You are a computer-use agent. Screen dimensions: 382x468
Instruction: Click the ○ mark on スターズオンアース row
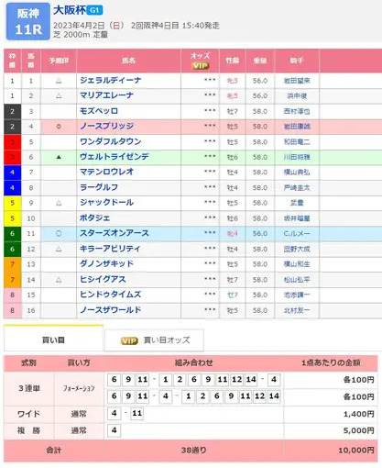pos(59,234)
